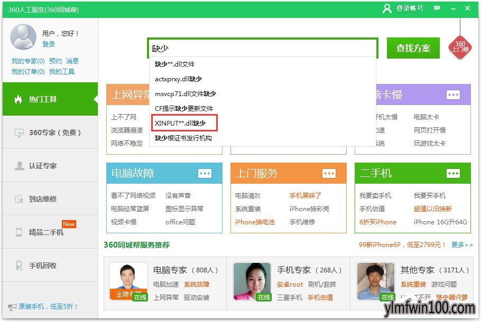Open more options in 电脑故障 card
This screenshot has height=322, width=481.
(x=205, y=174)
